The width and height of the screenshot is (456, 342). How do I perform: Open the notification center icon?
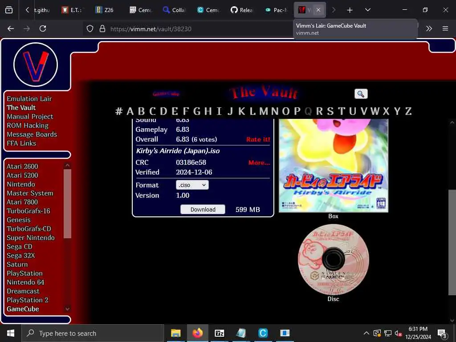pyautogui.click(x=442, y=333)
